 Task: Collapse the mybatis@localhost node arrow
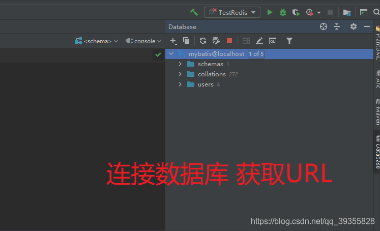(x=171, y=54)
